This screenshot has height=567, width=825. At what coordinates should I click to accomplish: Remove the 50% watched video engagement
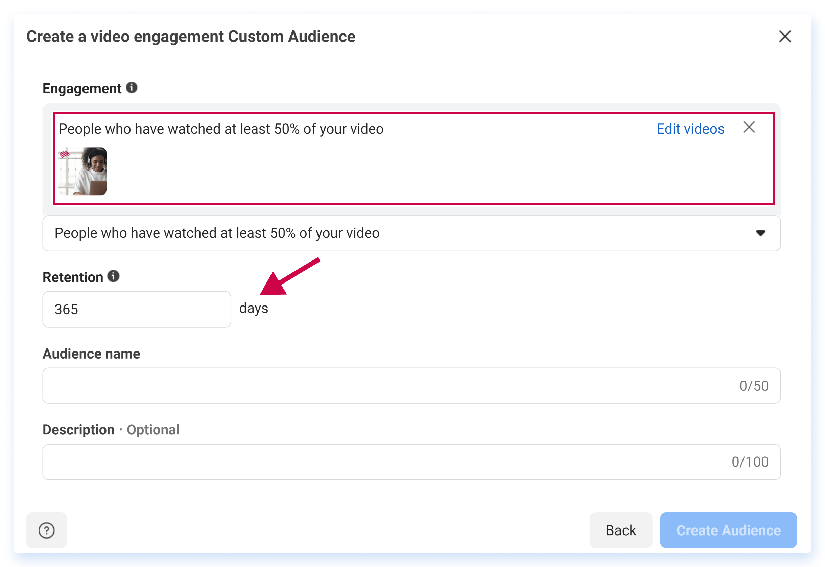(749, 127)
